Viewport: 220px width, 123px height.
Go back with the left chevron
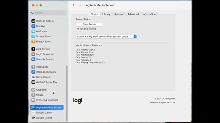[x=73, y=5]
